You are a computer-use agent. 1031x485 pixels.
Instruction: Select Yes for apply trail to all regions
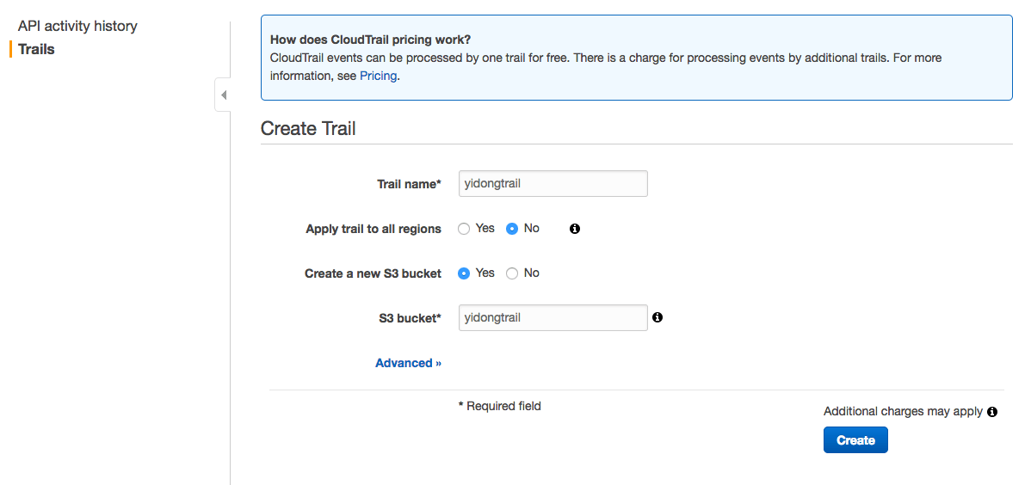pyautogui.click(x=464, y=229)
